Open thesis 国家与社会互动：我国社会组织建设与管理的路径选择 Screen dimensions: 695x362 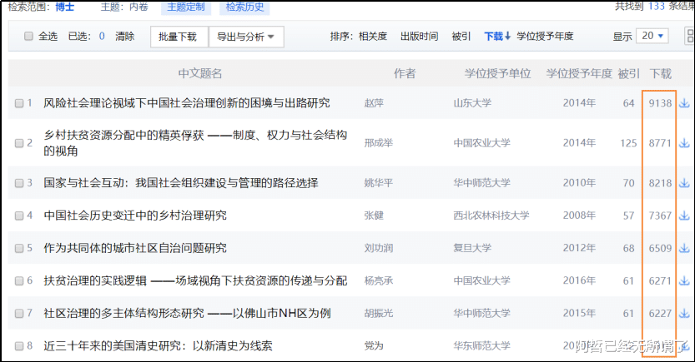pyautogui.click(x=181, y=182)
